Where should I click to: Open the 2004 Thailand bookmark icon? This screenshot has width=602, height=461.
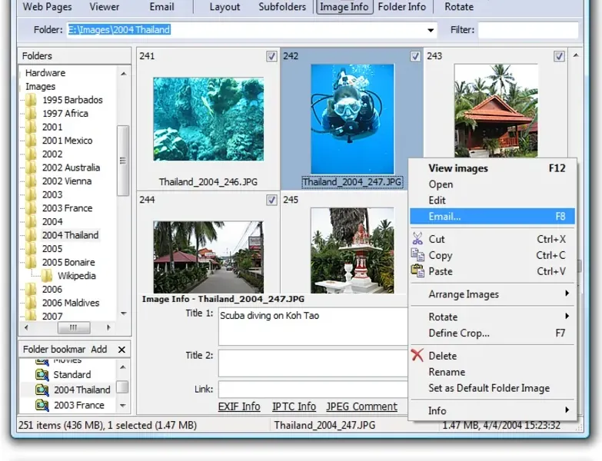[43, 390]
